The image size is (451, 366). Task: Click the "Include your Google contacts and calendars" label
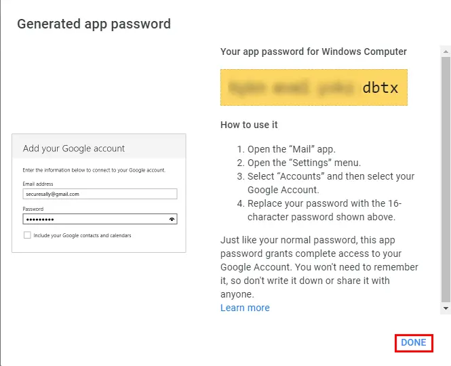point(82,236)
